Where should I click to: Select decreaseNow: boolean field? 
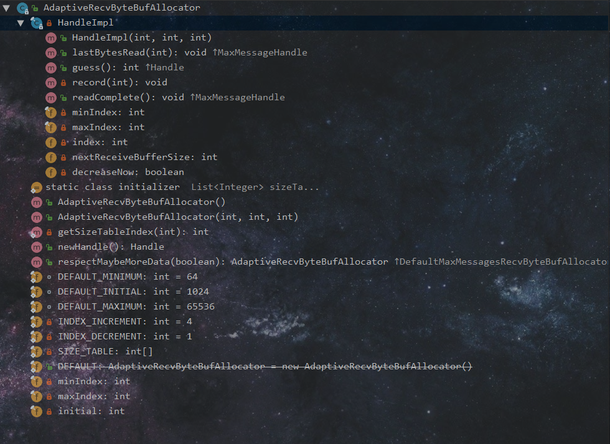(128, 172)
